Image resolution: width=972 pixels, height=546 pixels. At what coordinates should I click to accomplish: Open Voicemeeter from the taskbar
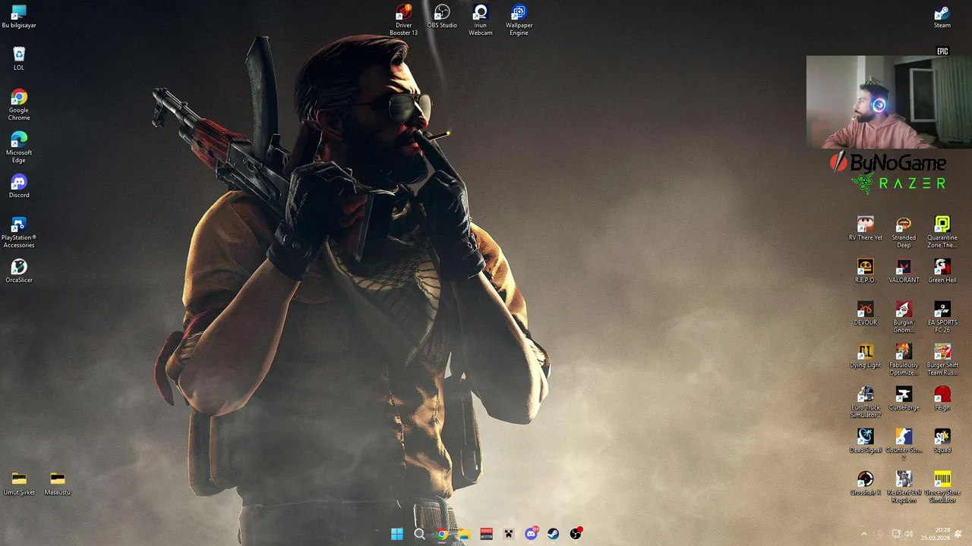coord(487,534)
